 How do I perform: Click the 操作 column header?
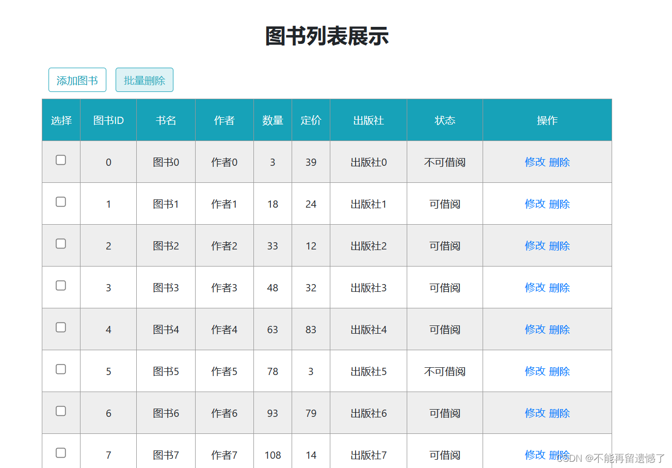tap(548, 120)
